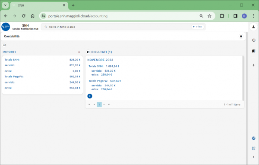Screen dimensions: 259x165
Task: Open the tab search dropdown arrow
Action: click(x=5, y=5)
